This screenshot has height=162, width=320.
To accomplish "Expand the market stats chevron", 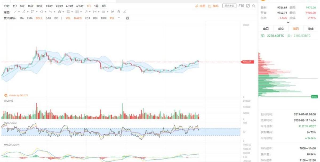I will click(x=288, y=23).
